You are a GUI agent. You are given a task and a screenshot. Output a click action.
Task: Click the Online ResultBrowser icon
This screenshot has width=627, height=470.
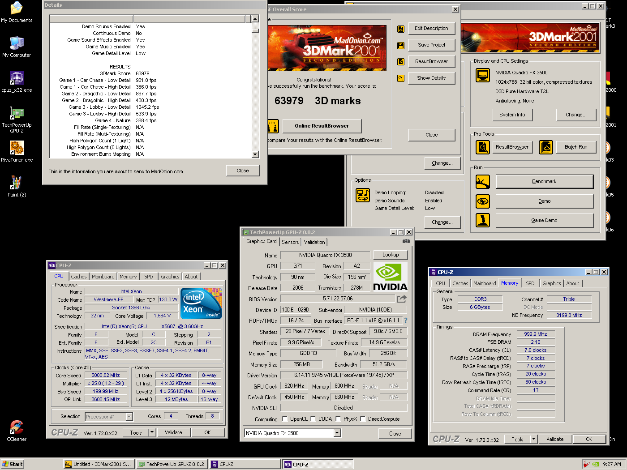[x=273, y=126]
